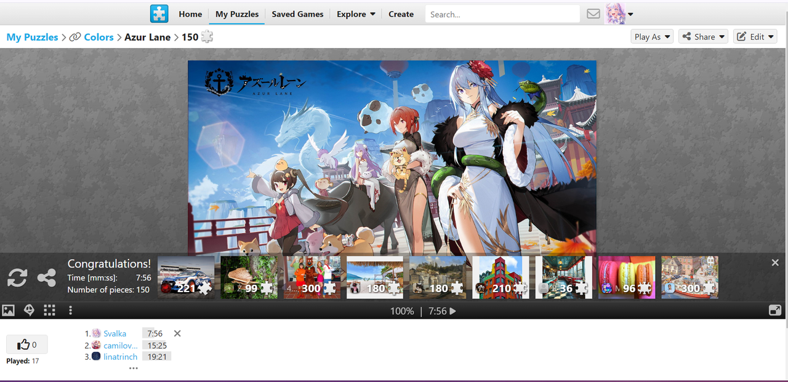Screen dimensions: 788x382
Task: Expand leaderboard with the ellipsis
Action: click(134, 368)
